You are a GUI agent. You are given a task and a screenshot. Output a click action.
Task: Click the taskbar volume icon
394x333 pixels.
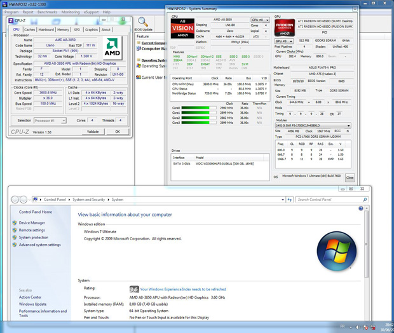pyautogui.click(x=358, y=327)
